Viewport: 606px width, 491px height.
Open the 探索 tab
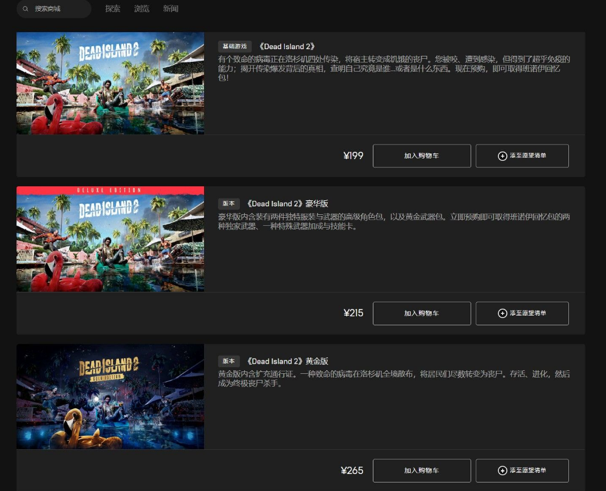[113, 8]
